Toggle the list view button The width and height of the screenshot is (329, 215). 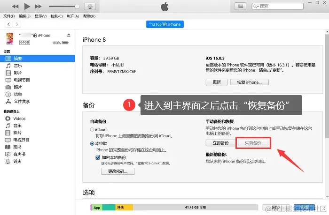[x=240, y=6]
